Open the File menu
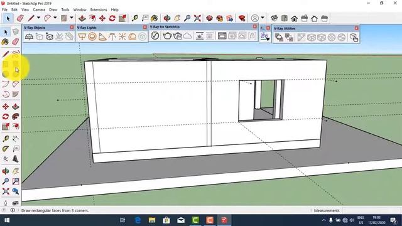 (x=4, y=9)
